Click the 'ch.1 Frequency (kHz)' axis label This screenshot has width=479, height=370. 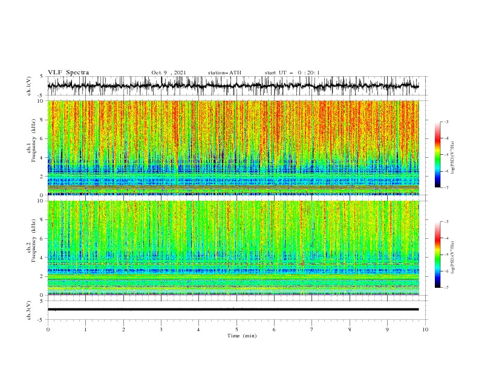(31, 139)
